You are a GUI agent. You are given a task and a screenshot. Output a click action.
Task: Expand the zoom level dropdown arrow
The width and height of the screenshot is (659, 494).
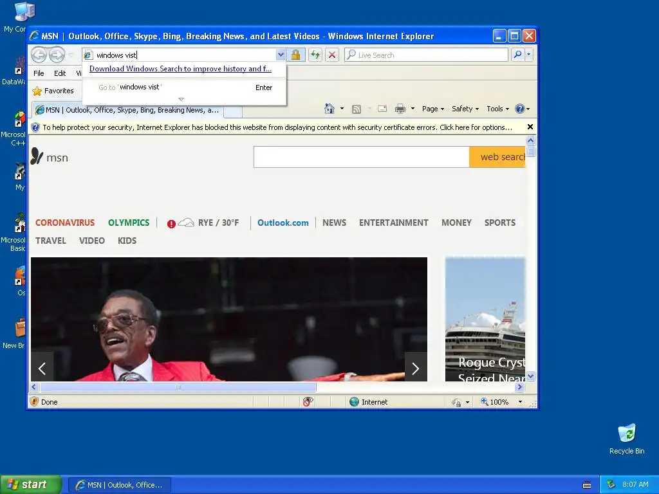520,402
